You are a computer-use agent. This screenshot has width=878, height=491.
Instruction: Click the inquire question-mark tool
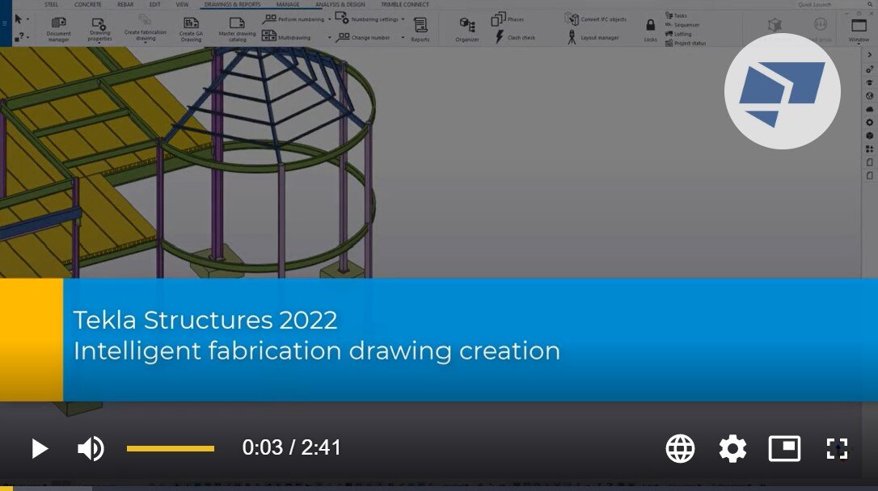tap(19, 37)
